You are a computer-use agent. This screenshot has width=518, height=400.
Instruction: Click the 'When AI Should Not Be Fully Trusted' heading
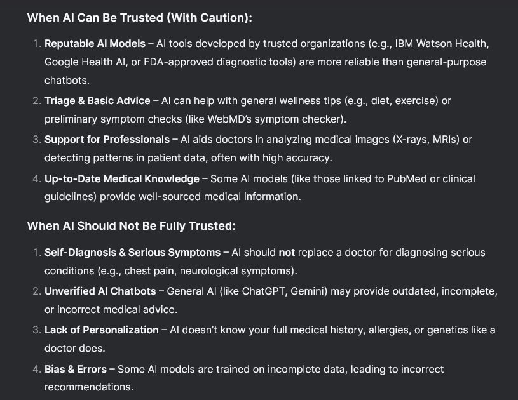131,226
